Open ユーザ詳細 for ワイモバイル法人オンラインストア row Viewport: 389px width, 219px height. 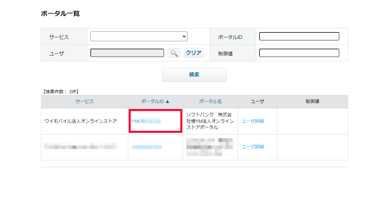click(x=253, y=121)
